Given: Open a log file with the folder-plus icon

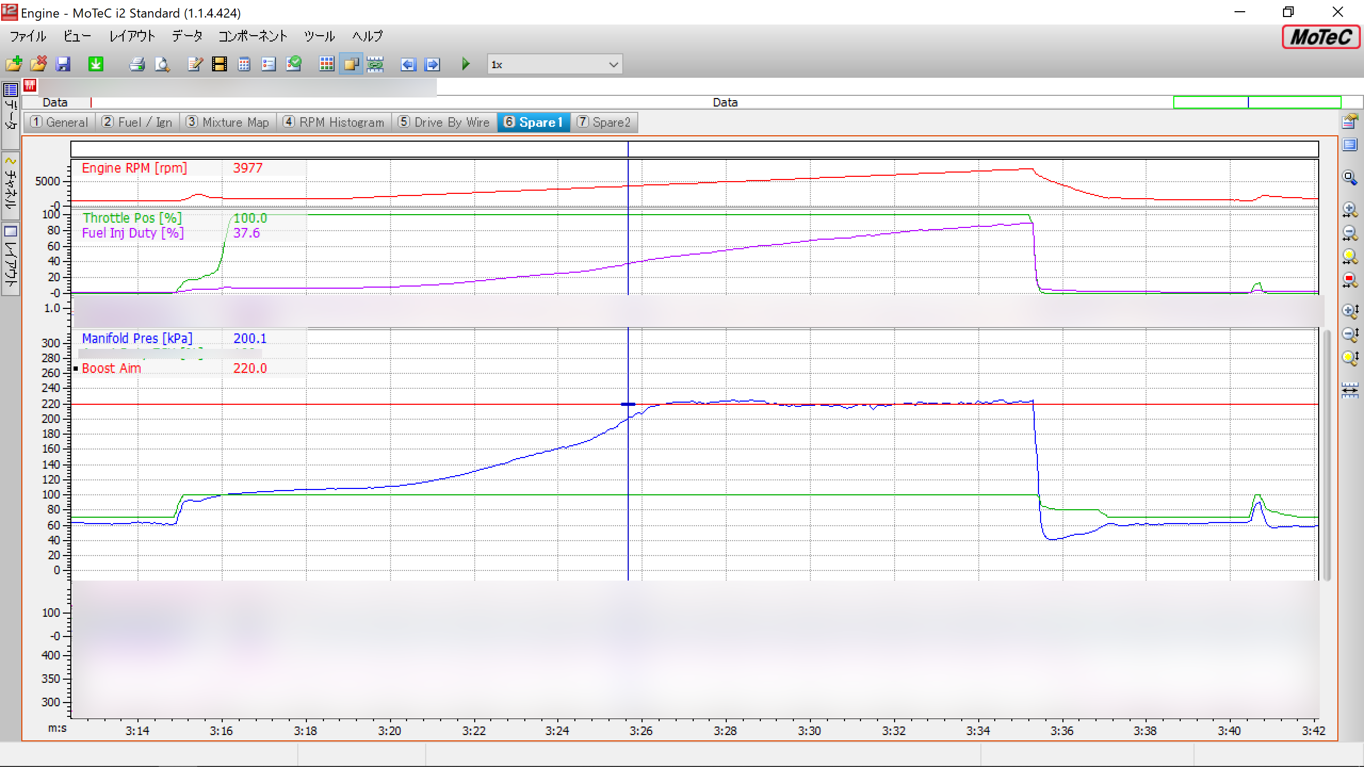Looking at the screenshot, I should tap(14, 64).
